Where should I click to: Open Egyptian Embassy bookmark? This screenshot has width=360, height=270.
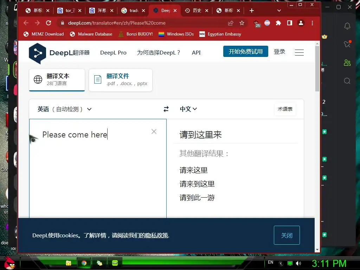point(220,34)
